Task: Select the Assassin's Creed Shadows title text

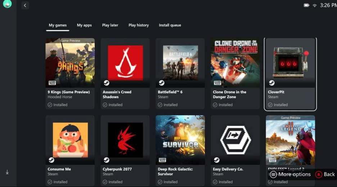Action: (x=117, y=95)
